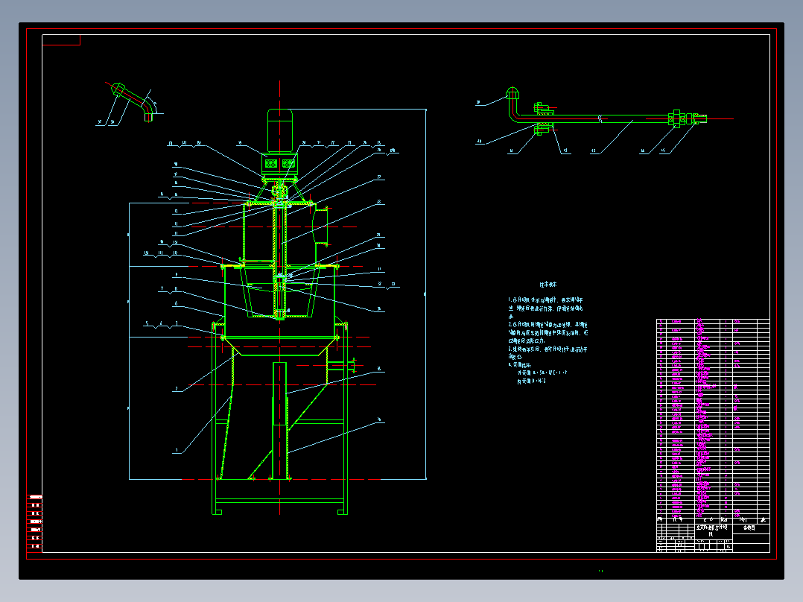
Task: Select the central support column under the hopper
Action: point(279,421)
